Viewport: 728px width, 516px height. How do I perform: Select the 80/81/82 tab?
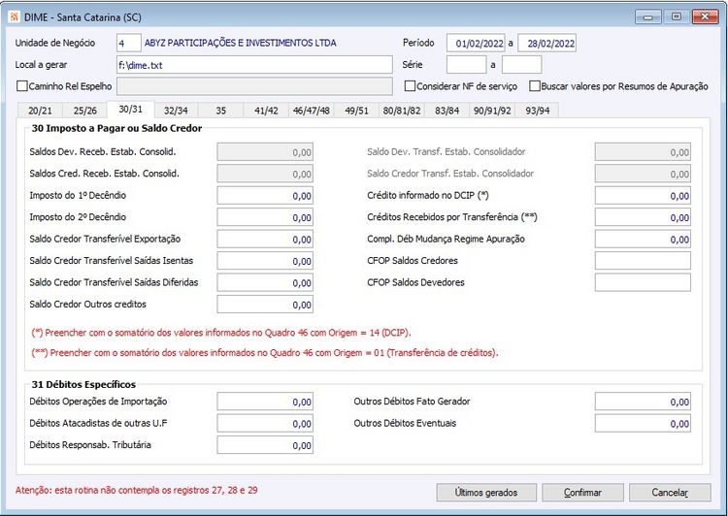click(x=402, y=111)
